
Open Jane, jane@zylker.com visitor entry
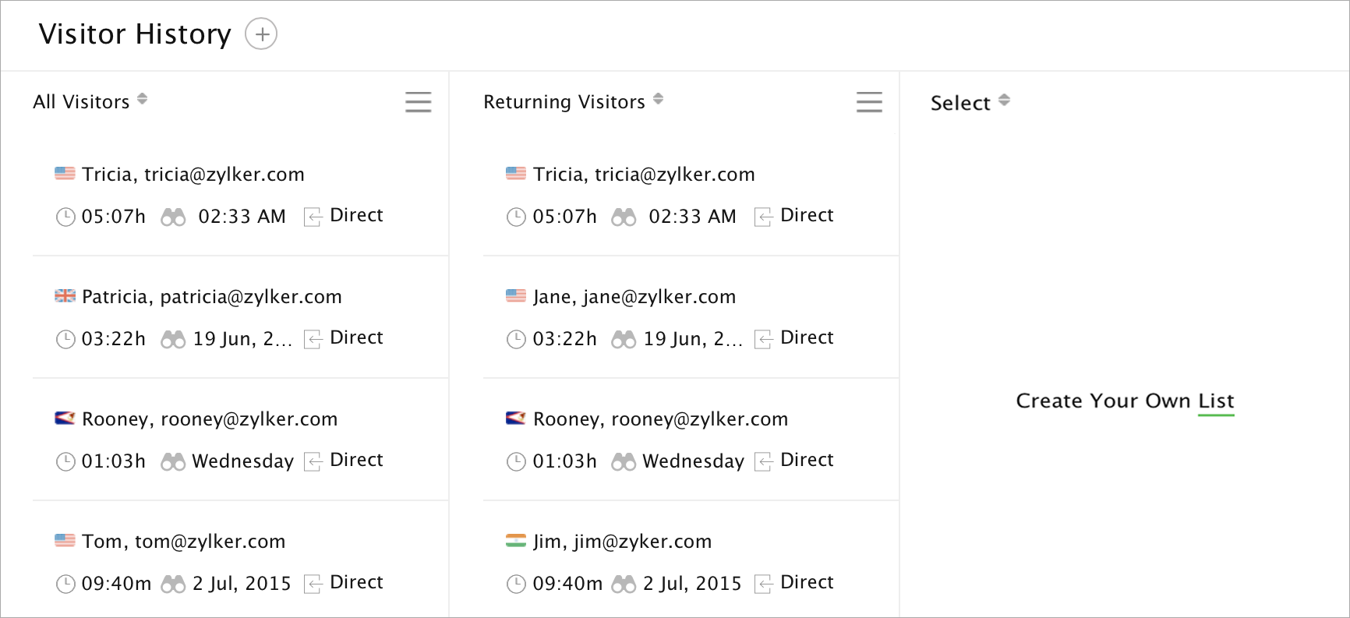[634, 297]
